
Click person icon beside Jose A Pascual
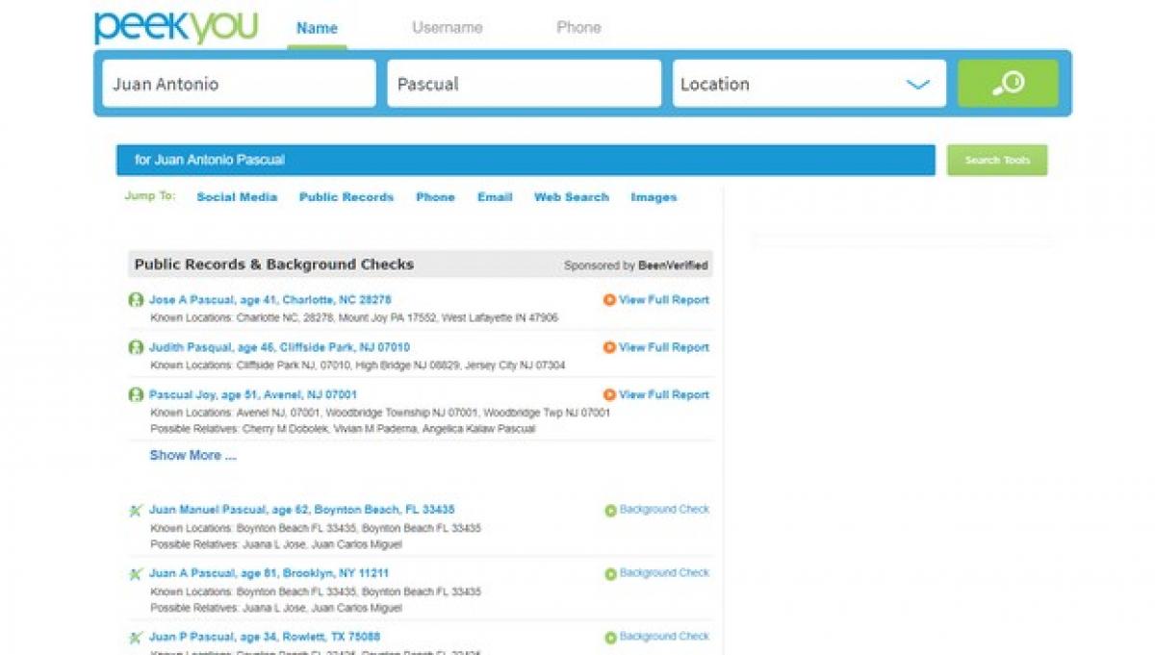[x=136, y=300]
